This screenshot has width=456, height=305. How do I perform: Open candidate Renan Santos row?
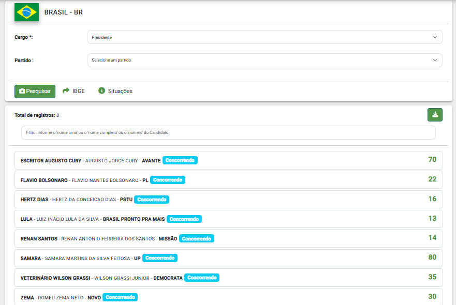(x=228, y=238)
